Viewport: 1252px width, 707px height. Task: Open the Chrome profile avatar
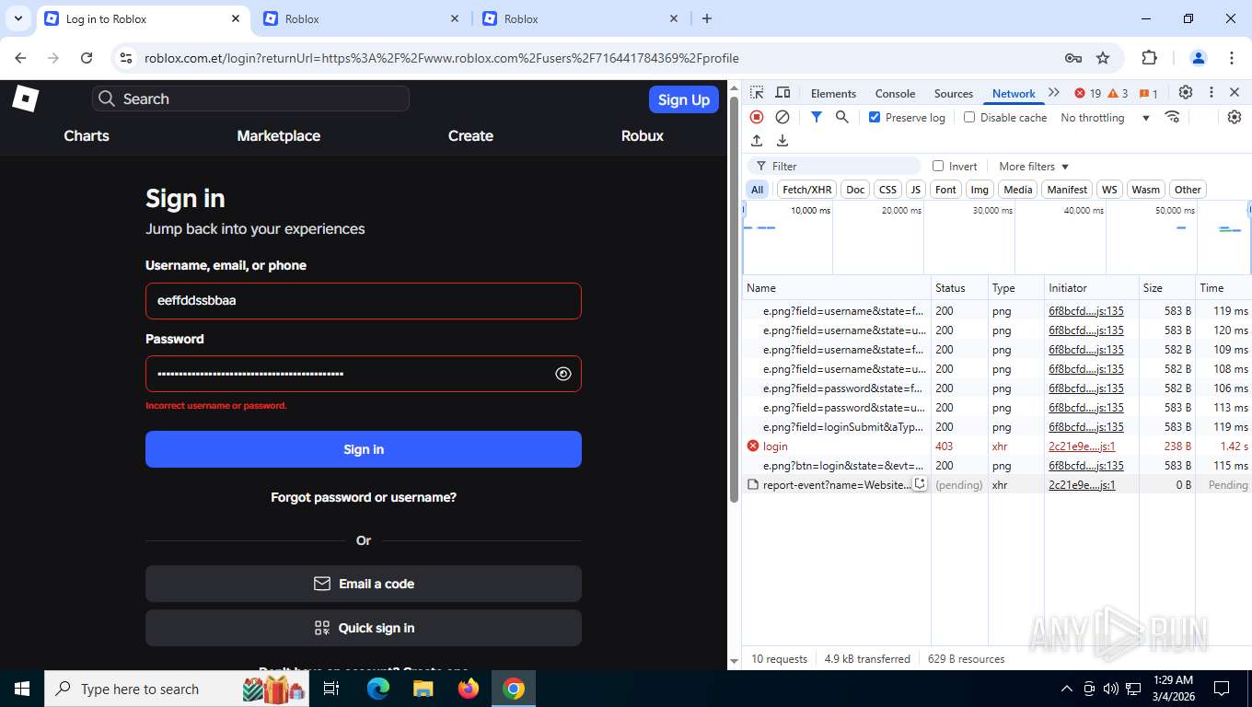tap(1198, 58)
